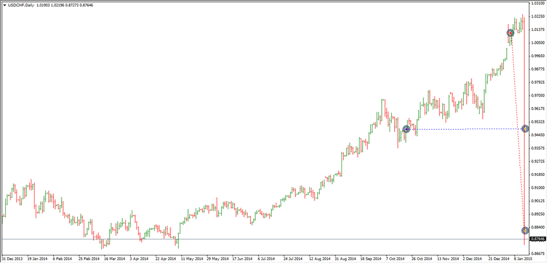
Task: Click marker at right end of blue dotted line
Action: [x=525, y=129]
